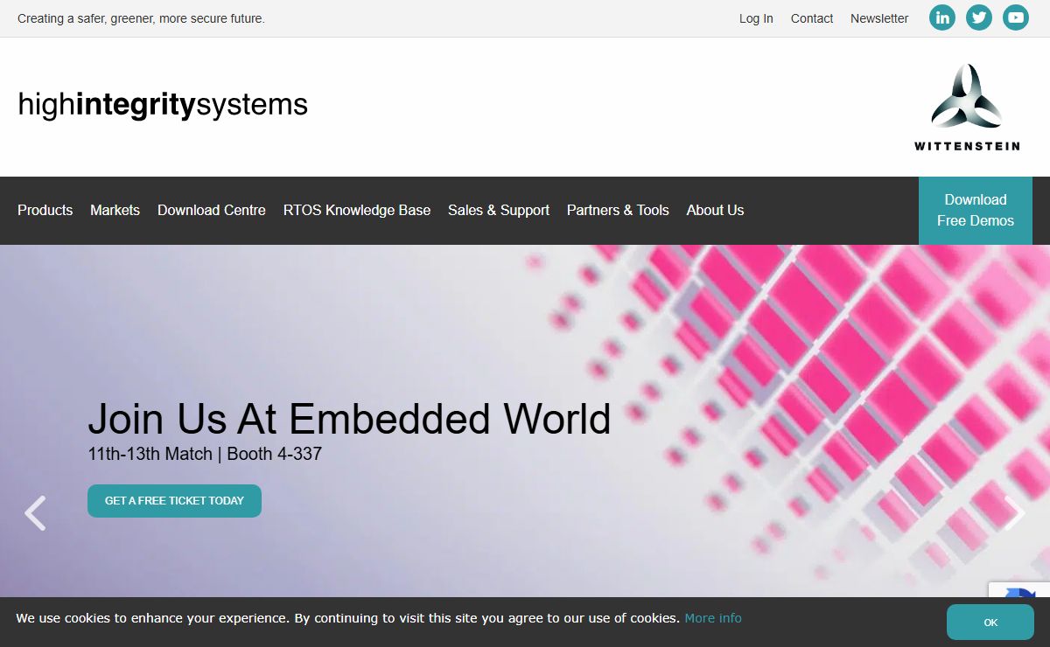Image resolution: width=1050 pixels, height=647 pixels.
Task: Open the Contact link
Action: click(812, 18)
